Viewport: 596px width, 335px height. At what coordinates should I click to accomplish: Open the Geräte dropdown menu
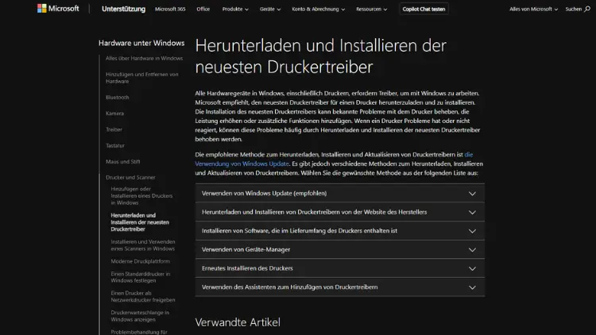point(270,9)
